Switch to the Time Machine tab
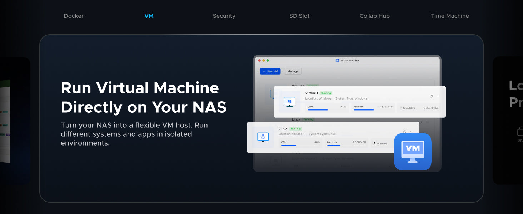 pyautogui.click(x=450, y=16)
